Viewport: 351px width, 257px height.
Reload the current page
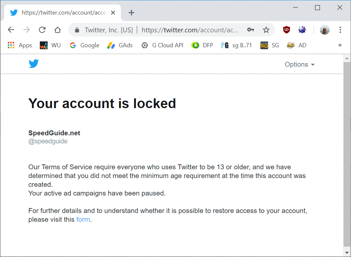click(42, 30)
